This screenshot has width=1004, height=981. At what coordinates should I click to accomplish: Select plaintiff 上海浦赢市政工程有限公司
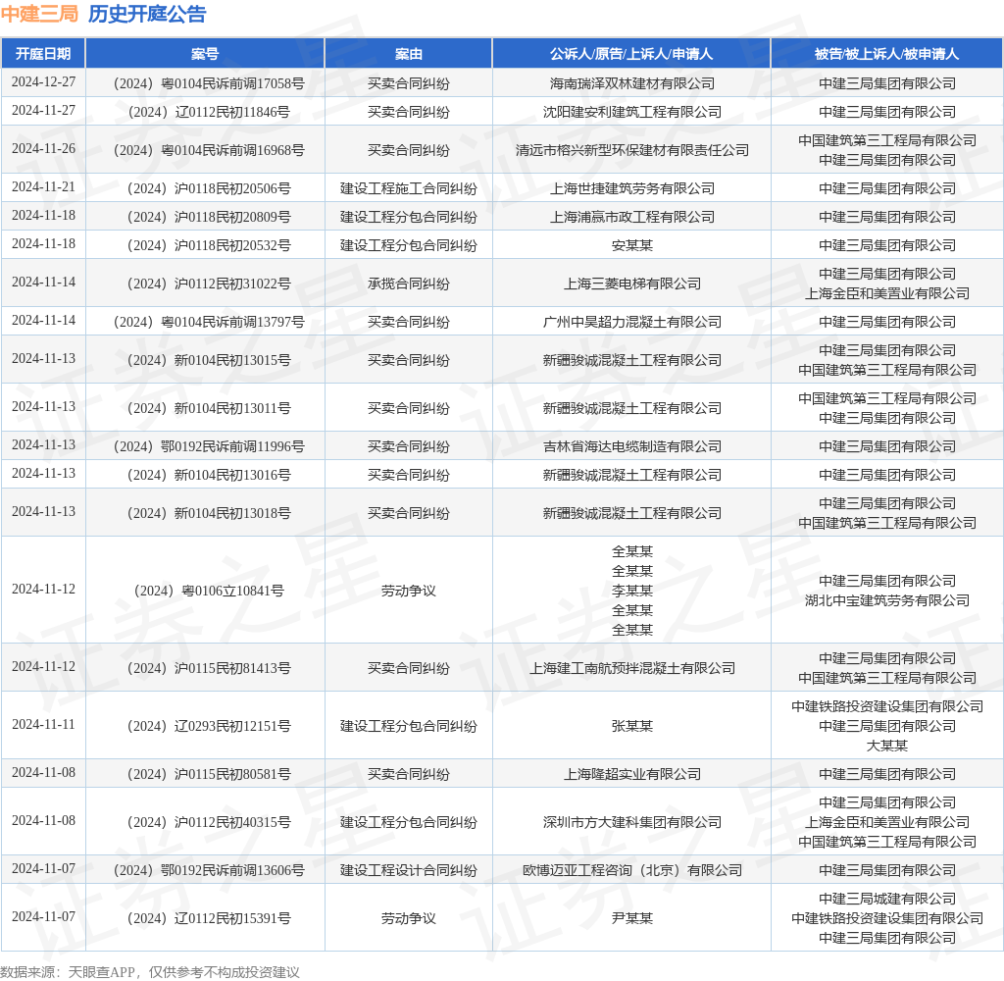pos(632,217)
